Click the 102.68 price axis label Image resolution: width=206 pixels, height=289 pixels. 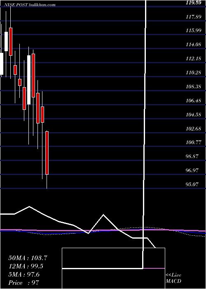pyautogui.click(x=194, y=128)
